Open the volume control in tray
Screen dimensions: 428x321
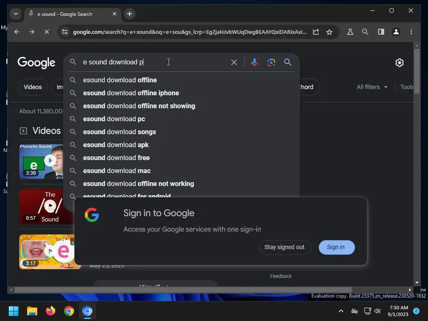[x=377, y=311]
